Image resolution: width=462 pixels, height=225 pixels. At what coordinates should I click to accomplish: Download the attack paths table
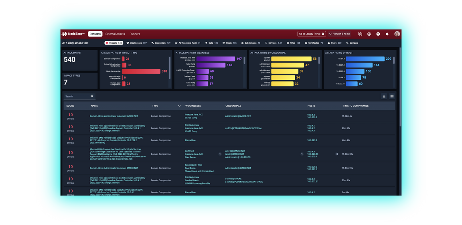pos(384,96)
